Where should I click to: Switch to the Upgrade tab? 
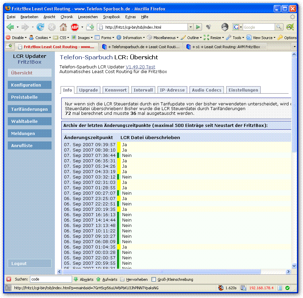(89, 90)
